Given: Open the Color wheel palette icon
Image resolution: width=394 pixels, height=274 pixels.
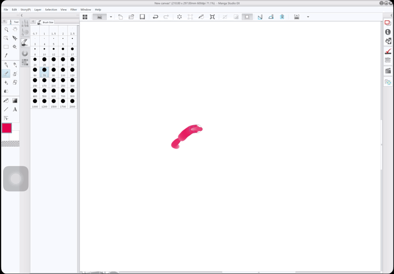Looking at the screenshot, I should [25, 53].
